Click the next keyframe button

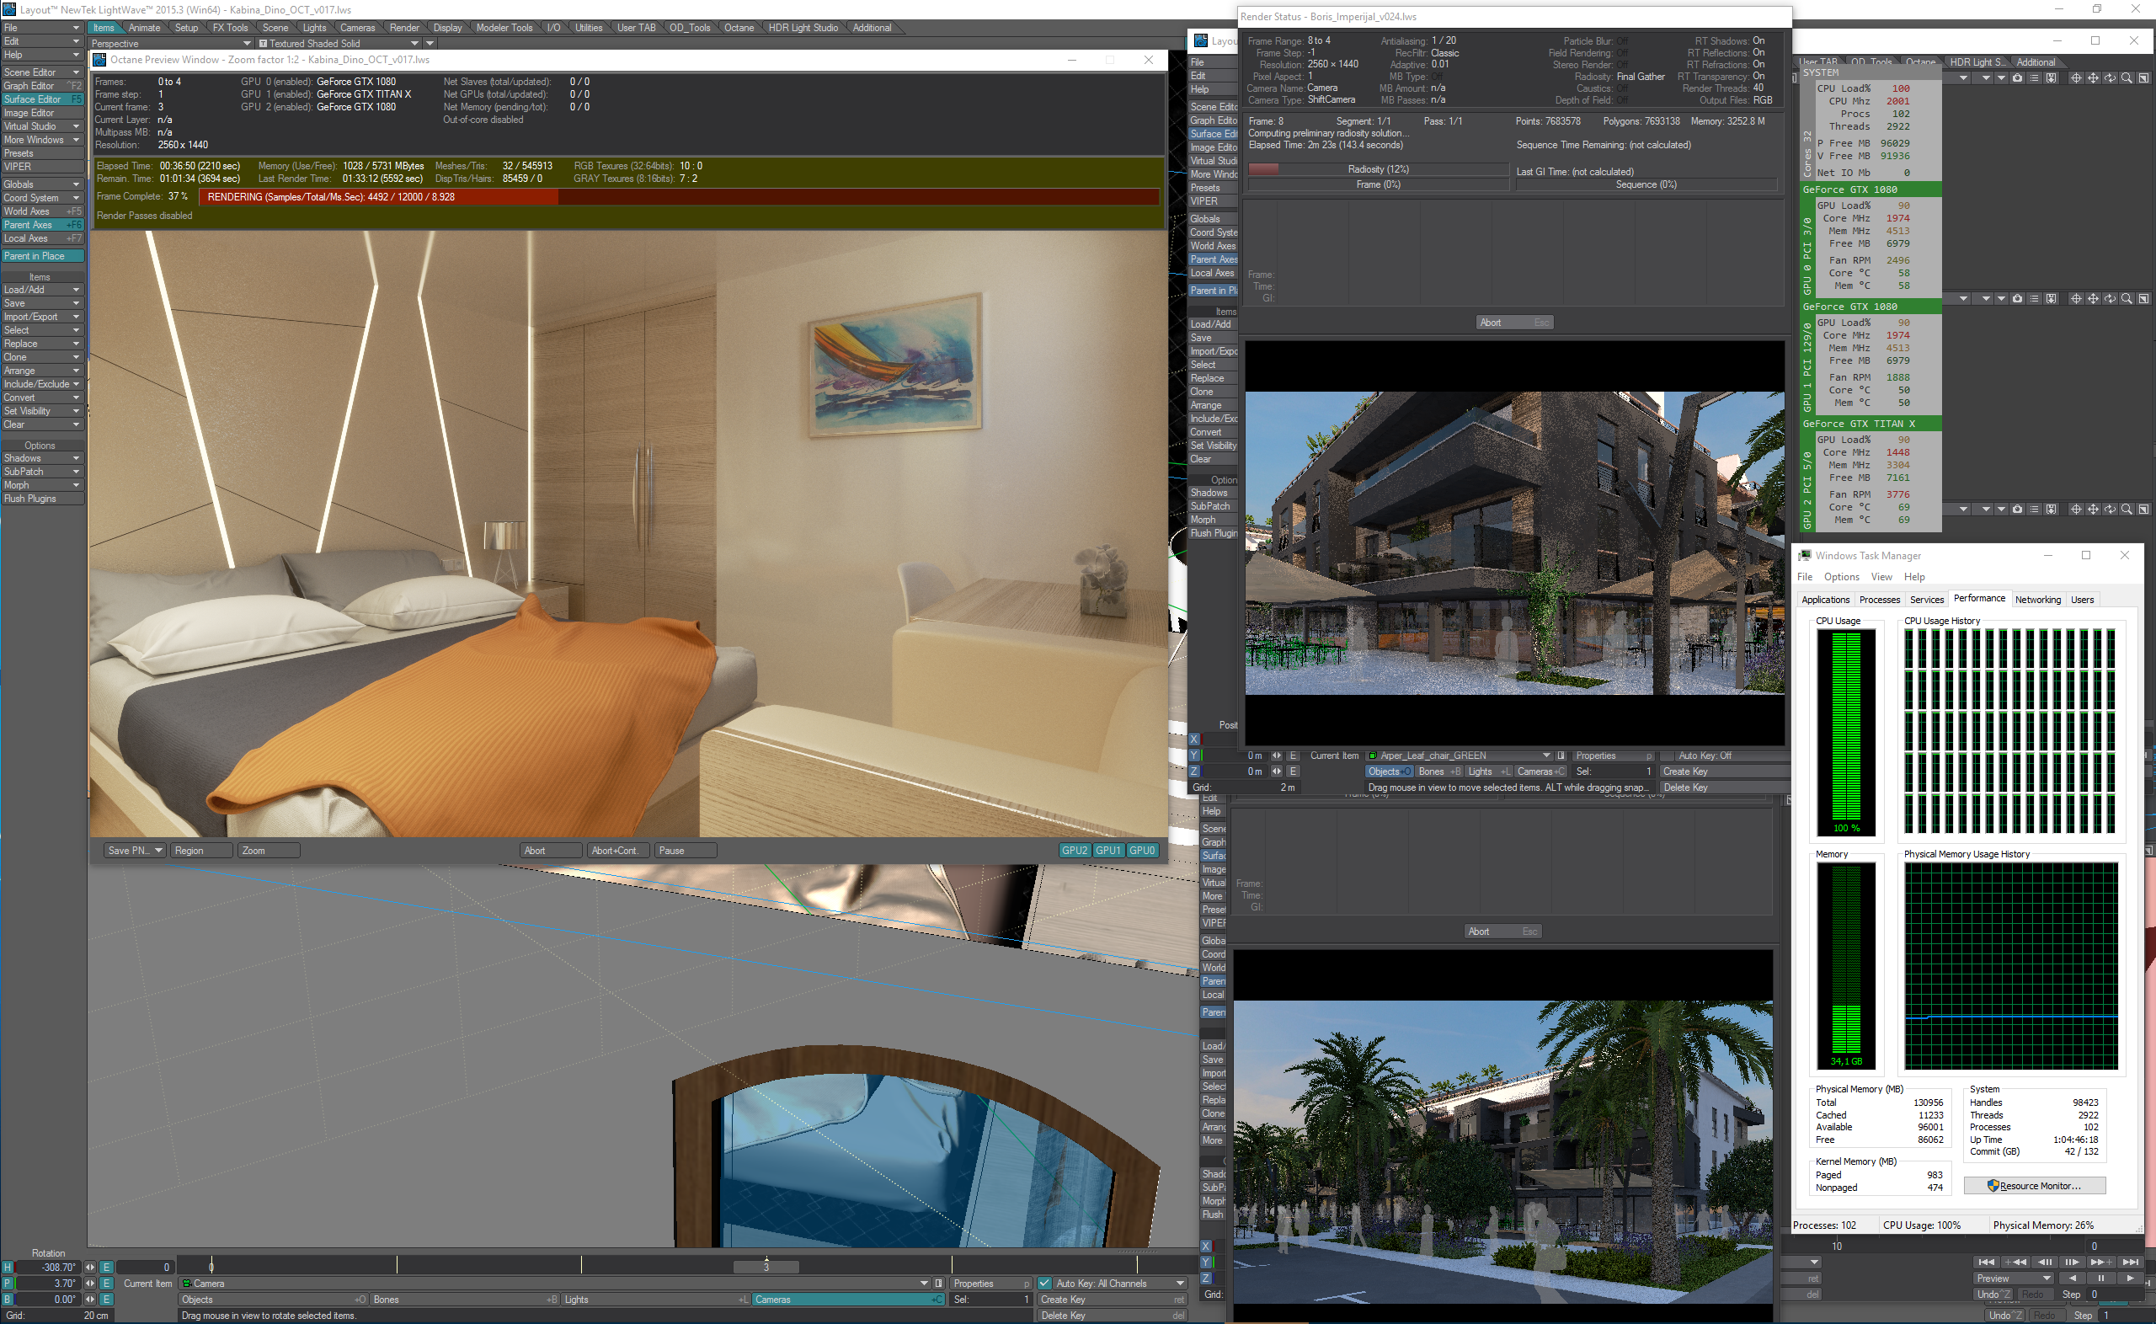click(x=2100, y=1262)
